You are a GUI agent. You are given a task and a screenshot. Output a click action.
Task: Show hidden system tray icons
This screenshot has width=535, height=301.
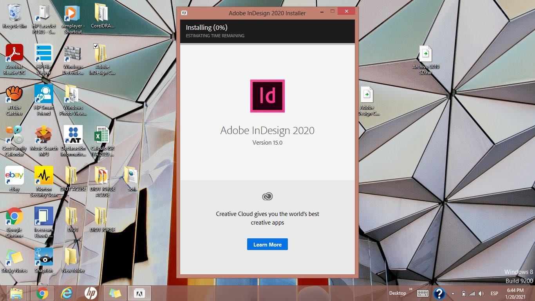point(453,293)
